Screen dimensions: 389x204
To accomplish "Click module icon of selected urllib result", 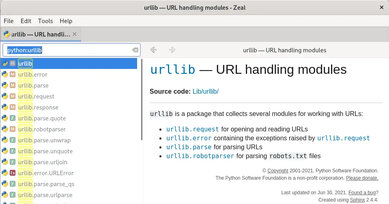I will (13, 64).
